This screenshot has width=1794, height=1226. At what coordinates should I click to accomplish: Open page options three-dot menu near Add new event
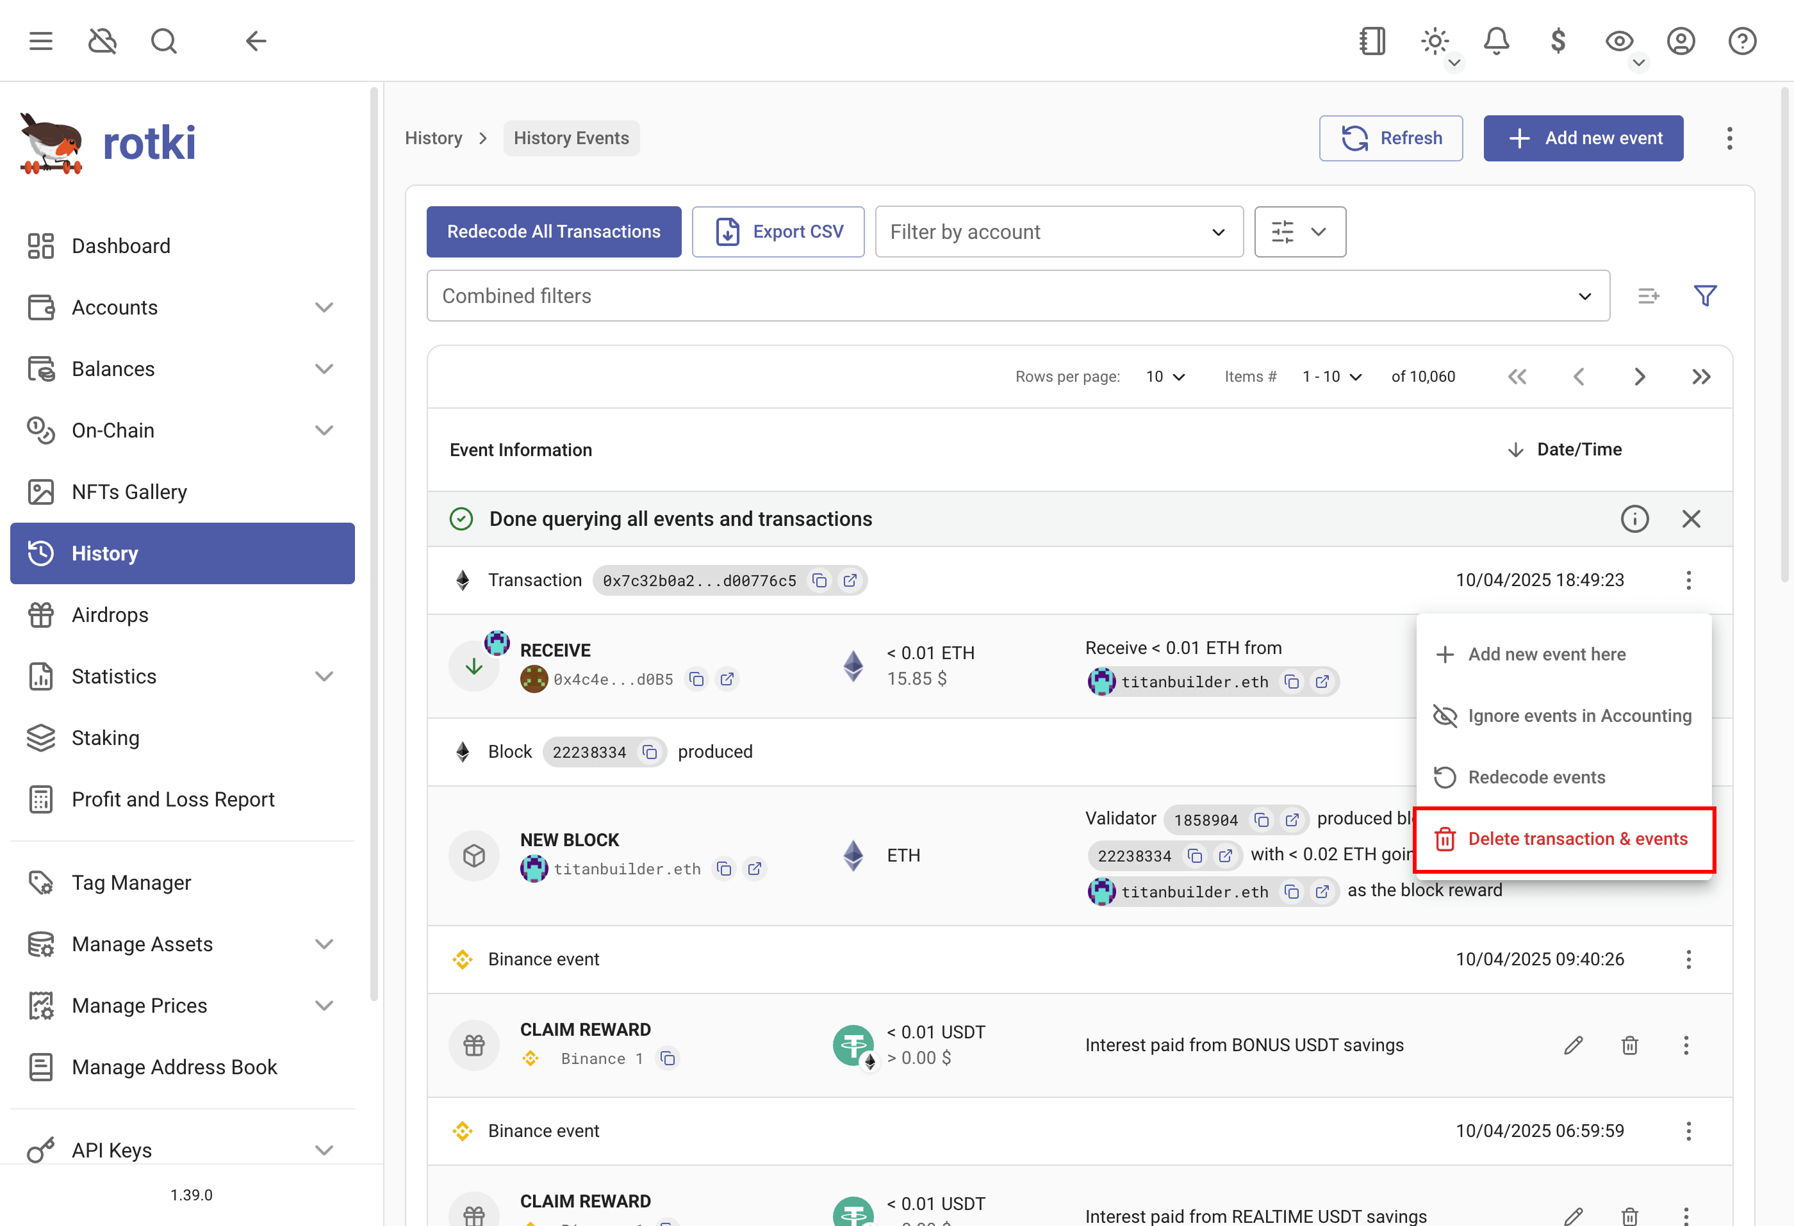click(1729, 138)
